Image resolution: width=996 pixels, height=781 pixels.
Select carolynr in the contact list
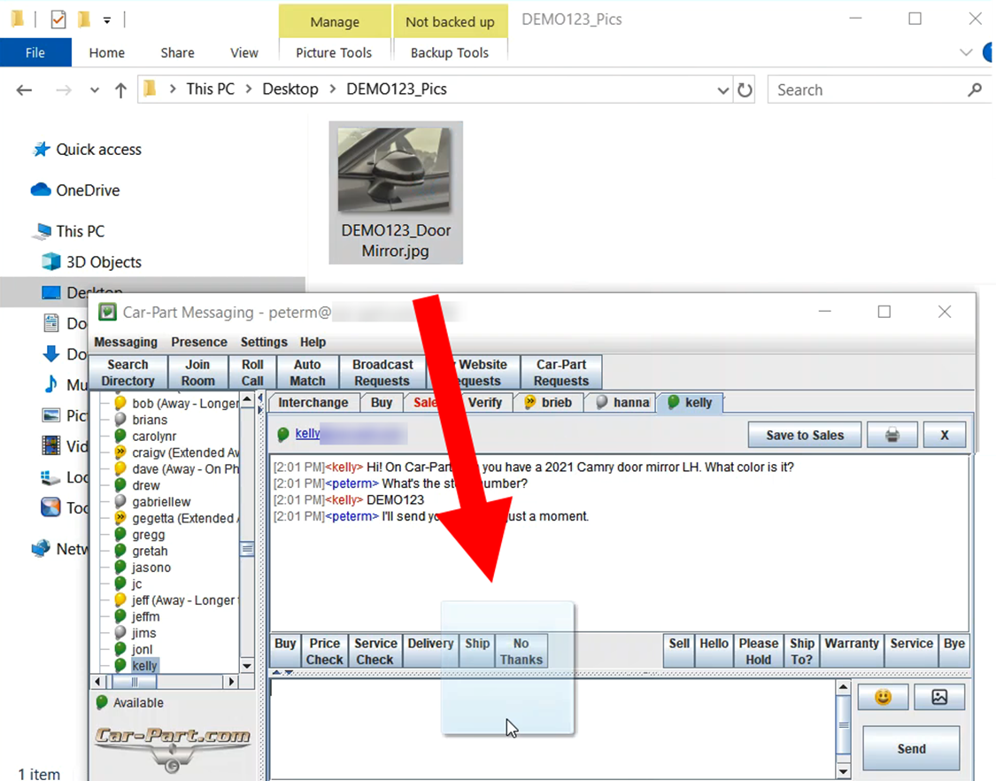[x=154, y=437]
